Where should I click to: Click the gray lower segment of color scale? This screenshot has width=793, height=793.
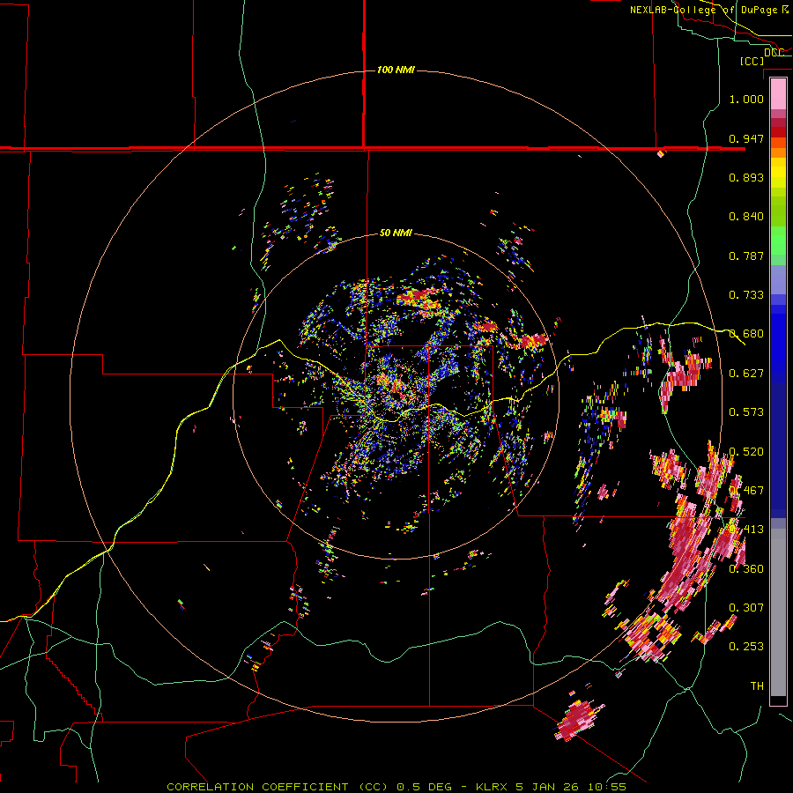[x=778, y=612]
